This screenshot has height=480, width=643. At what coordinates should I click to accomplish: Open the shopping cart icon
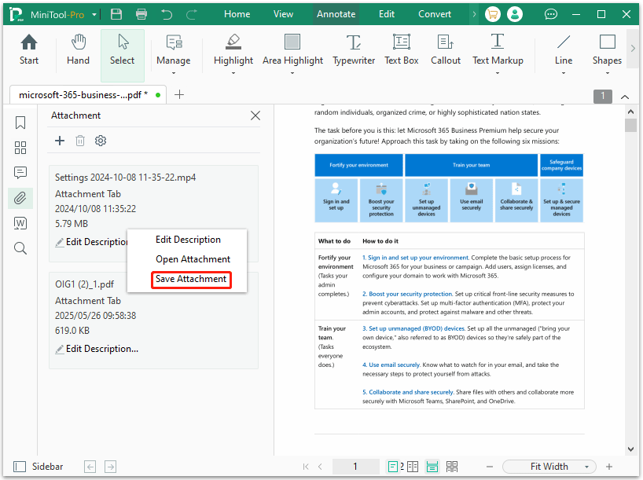tap(493, 14)
